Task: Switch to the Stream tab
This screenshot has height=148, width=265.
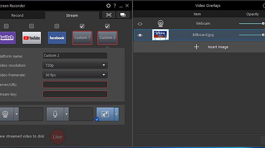Action: click(72, 15)
